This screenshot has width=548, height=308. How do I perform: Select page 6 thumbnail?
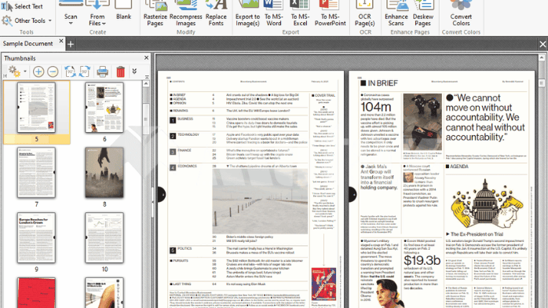point(104,108)
